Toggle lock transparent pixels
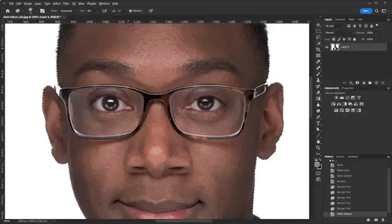Viewport: 392px width, 224px height. (x=334, y=39)
